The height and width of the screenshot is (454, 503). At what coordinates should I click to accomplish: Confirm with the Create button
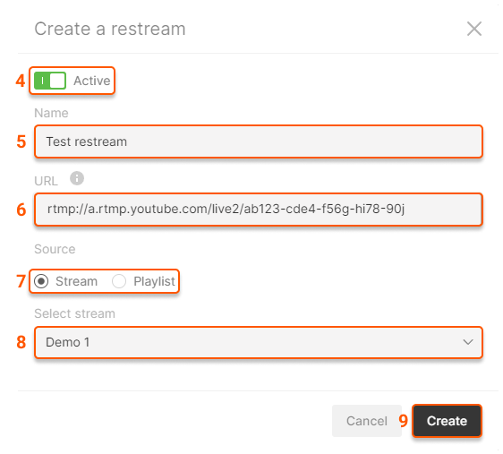click(x=447, y=421)
